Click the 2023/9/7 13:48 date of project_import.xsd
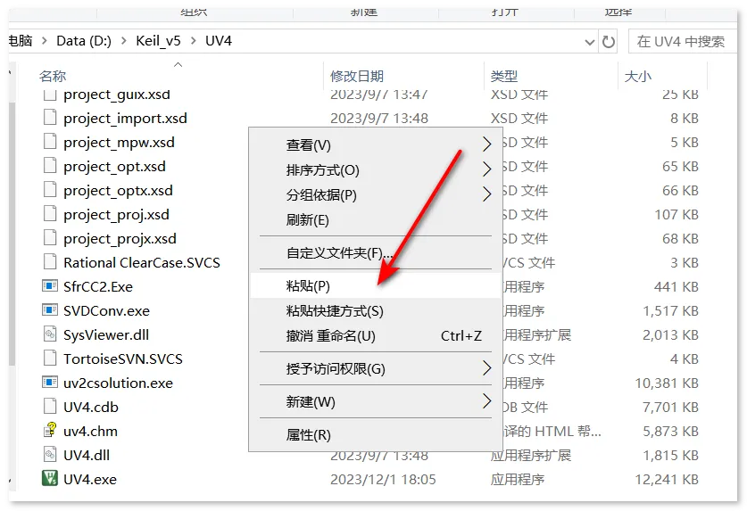The height and width of the screenshot is (511, 747). pos(379,118)
